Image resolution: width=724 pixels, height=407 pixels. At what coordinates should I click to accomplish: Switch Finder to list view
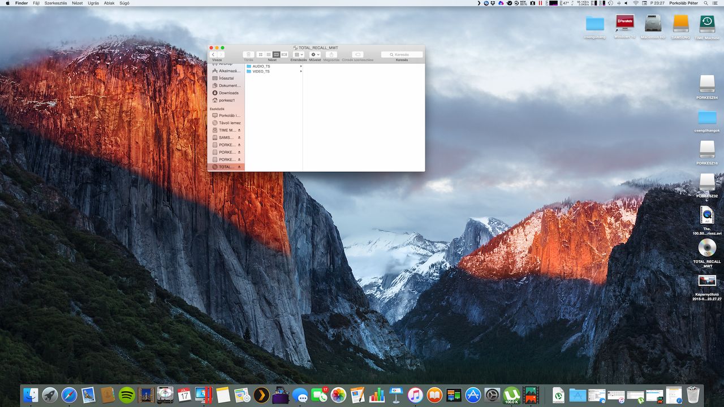coord(269,54)
